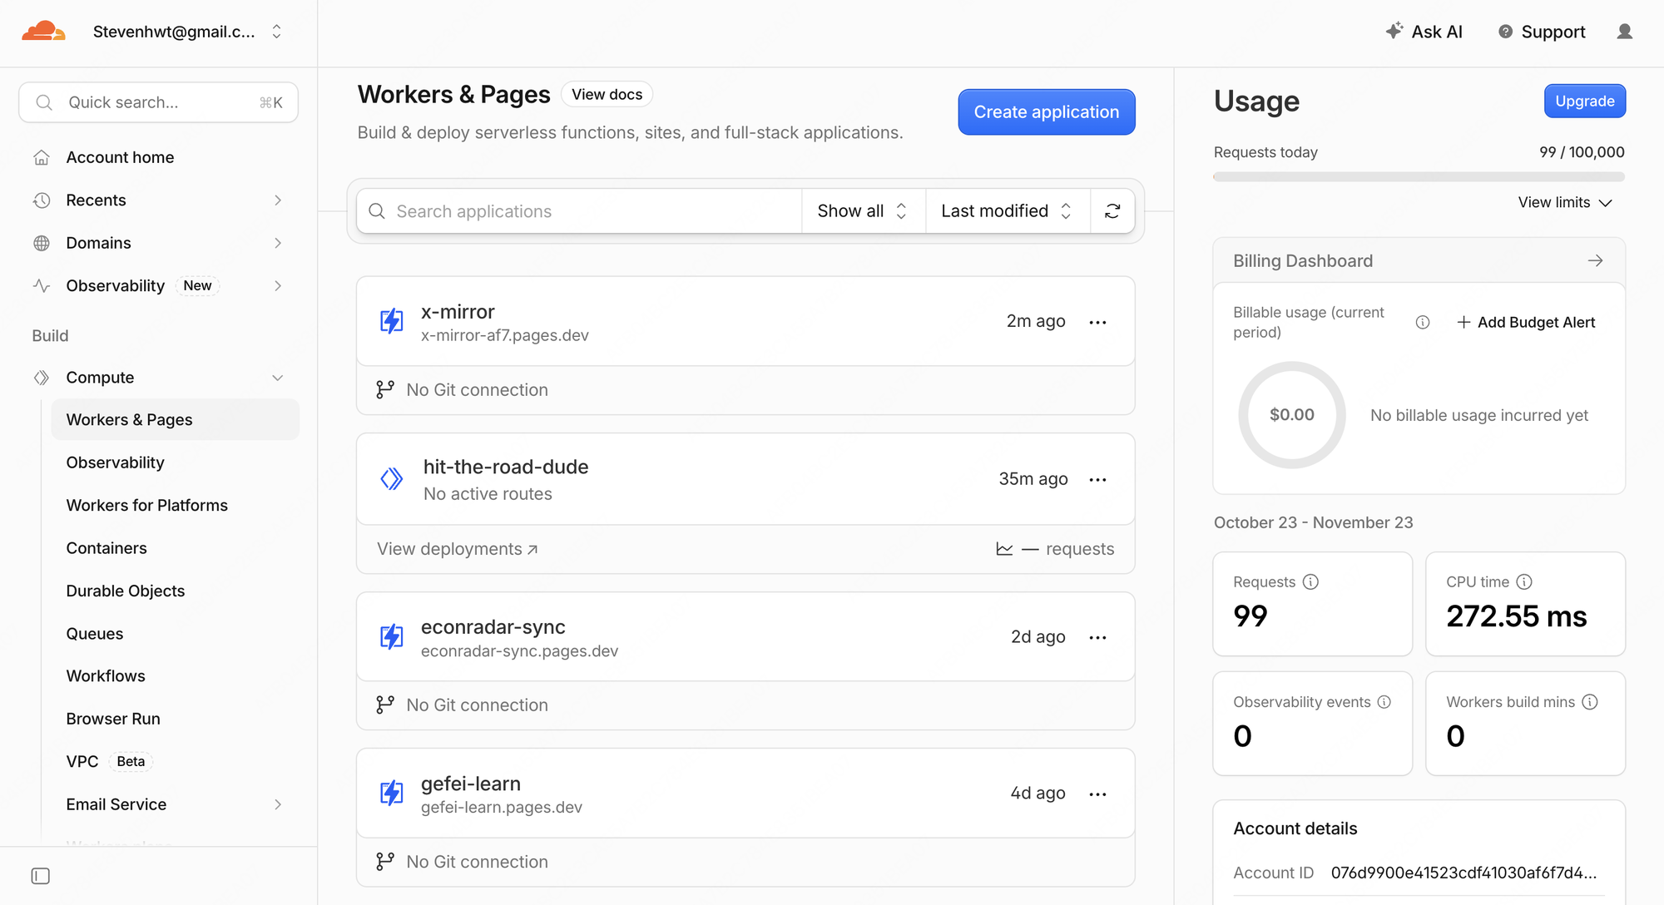Select Workers for Platforms
This screenshot has width=1664, height=905.
146,505
